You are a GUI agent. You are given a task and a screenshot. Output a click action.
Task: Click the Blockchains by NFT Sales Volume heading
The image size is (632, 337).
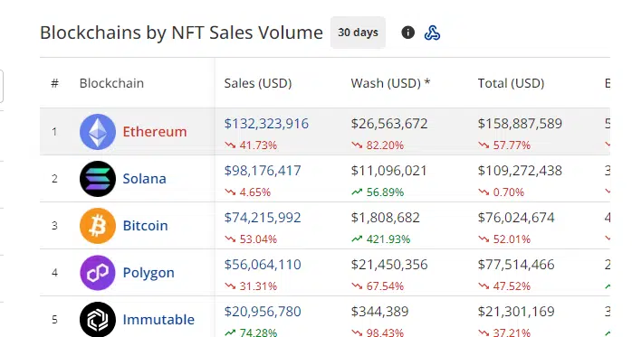[181, 33]
